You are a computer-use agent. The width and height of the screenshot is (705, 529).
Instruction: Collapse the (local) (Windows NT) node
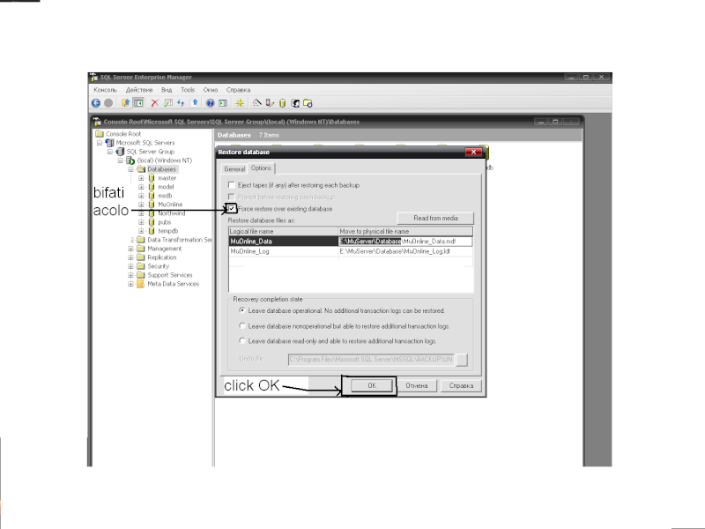tap(120, 160)
